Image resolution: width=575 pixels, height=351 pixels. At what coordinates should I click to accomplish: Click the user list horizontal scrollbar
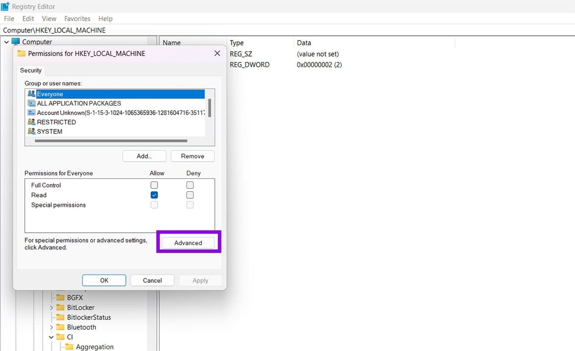click(111, 141)
